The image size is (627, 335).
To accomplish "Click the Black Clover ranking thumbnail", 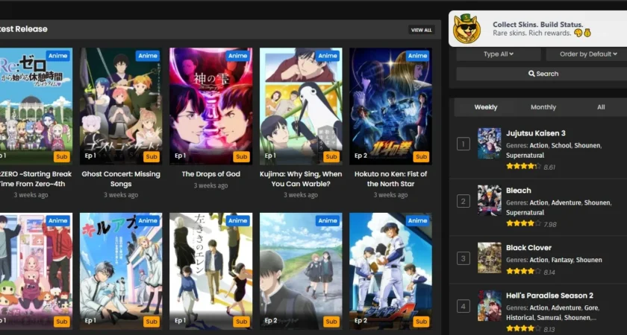I will [x=490, y=258].
